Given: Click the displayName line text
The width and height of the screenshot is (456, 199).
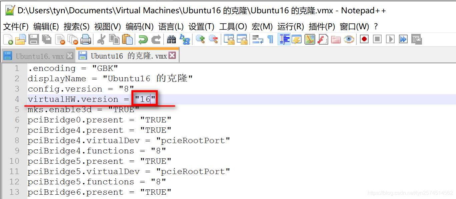Looking at the screenshot, I should 110,79.
